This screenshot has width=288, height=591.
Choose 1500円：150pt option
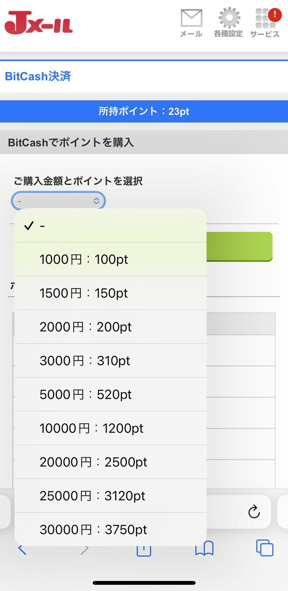click(111, 293)
